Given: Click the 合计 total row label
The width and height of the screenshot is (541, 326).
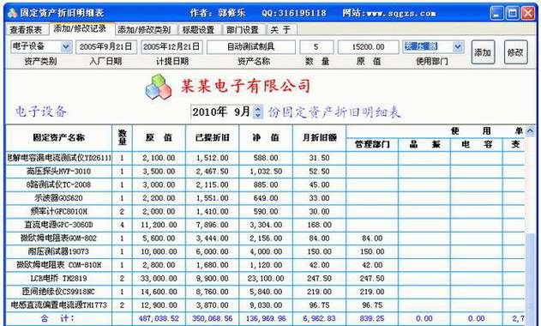Looking at the screenshot, I should tap(57, 318).
